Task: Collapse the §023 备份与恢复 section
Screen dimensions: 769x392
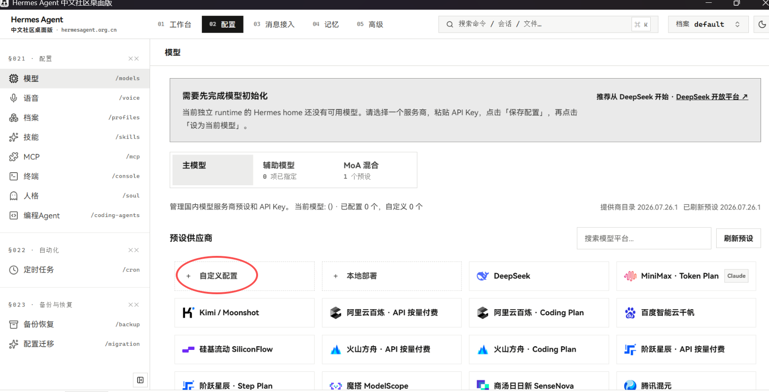Action: pyautogui.click(x=134, y=305)
